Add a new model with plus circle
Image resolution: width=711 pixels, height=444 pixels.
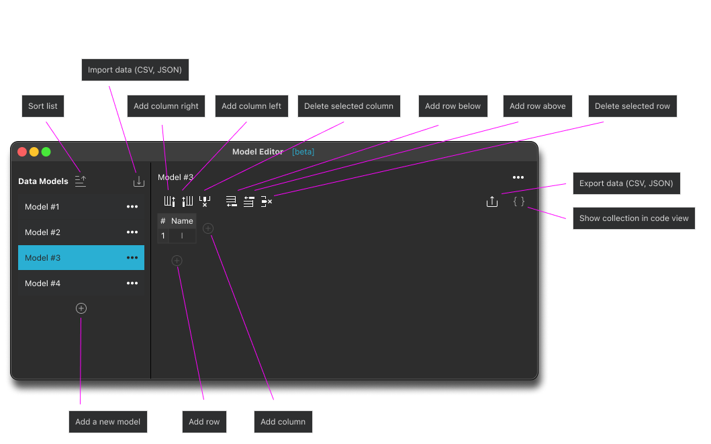81,308
